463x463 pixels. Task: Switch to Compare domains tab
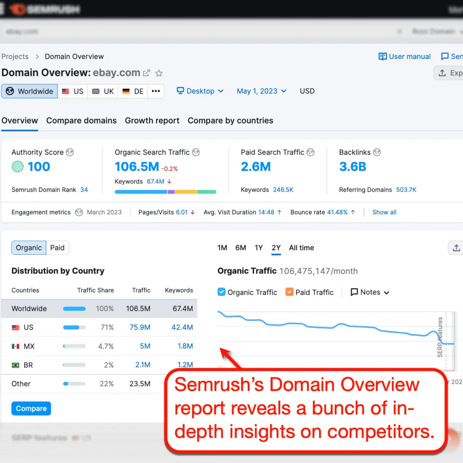point(81,121)
